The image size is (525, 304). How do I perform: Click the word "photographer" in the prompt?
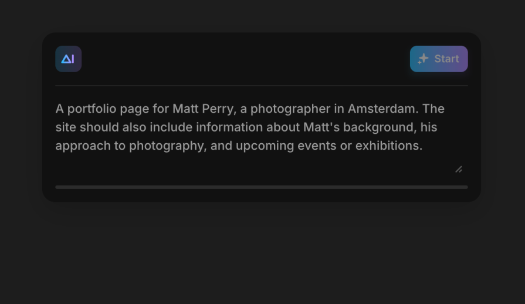pyautogui.click(x=290, y=109)
